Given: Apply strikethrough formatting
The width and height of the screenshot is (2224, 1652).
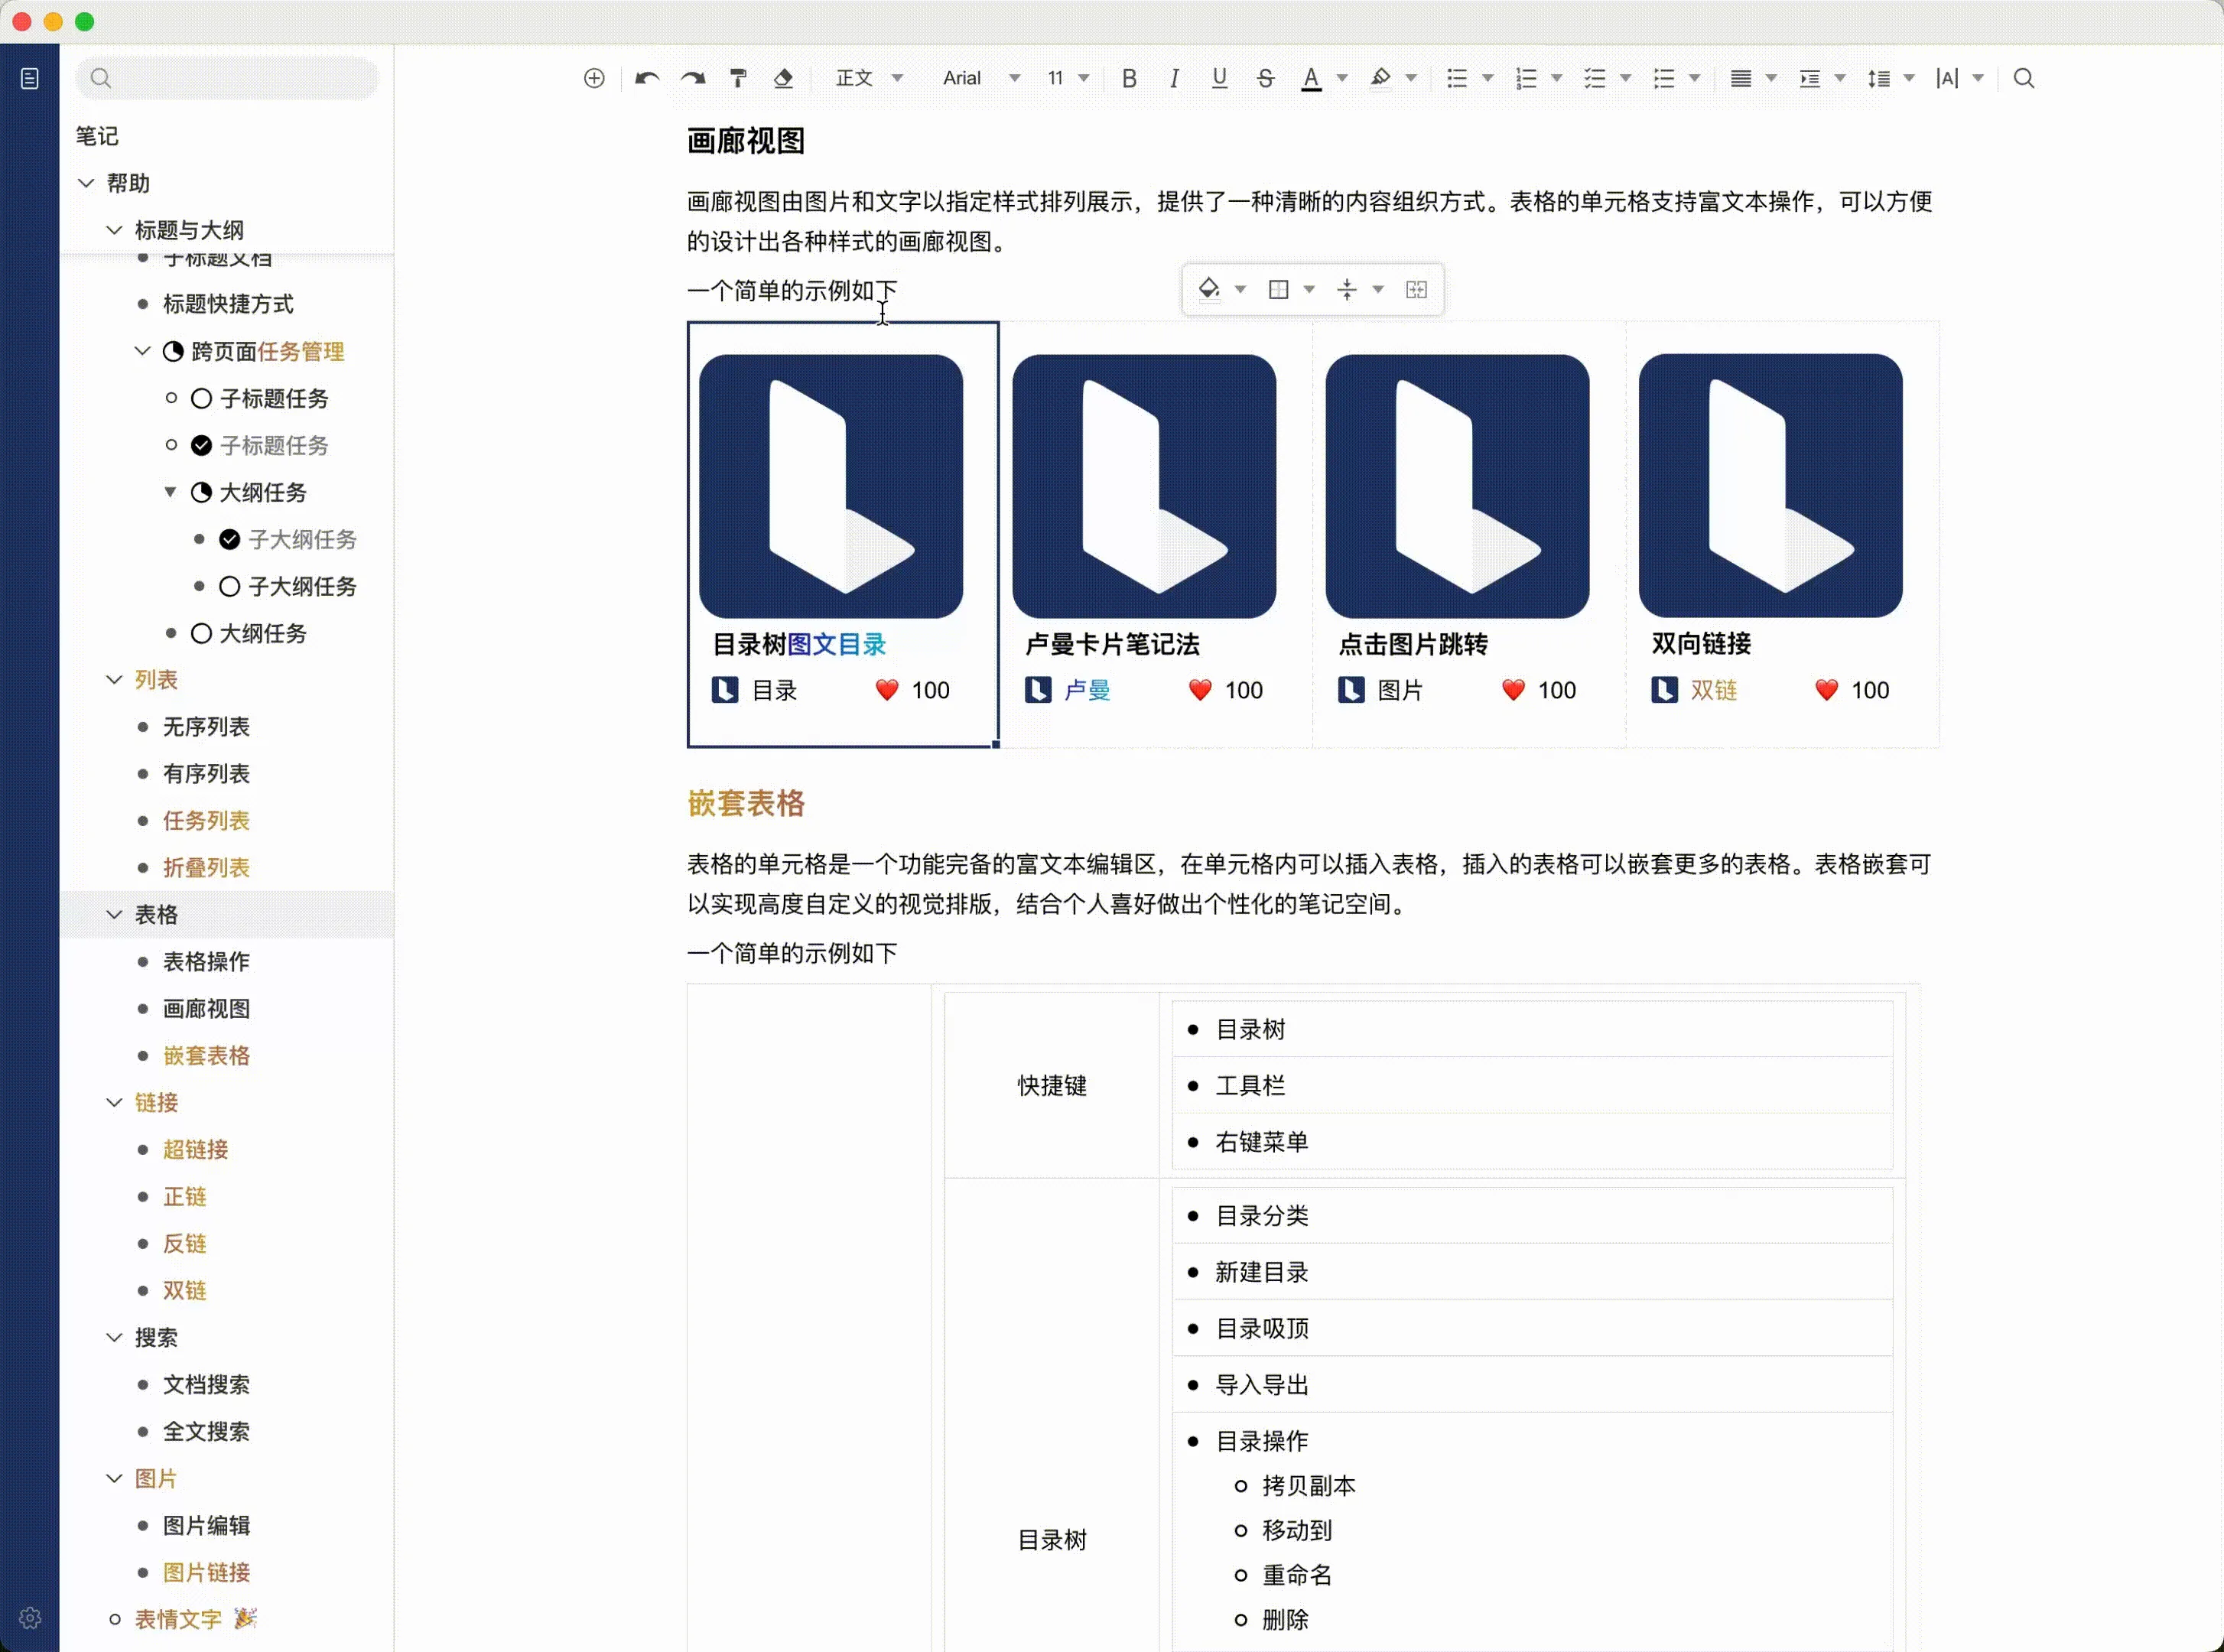Looking at the screenshot, I should [1265, 78].
